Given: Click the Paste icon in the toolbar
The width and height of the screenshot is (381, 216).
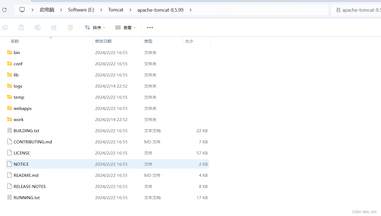Looking at the screenshot, I should (x=21, y=27).
